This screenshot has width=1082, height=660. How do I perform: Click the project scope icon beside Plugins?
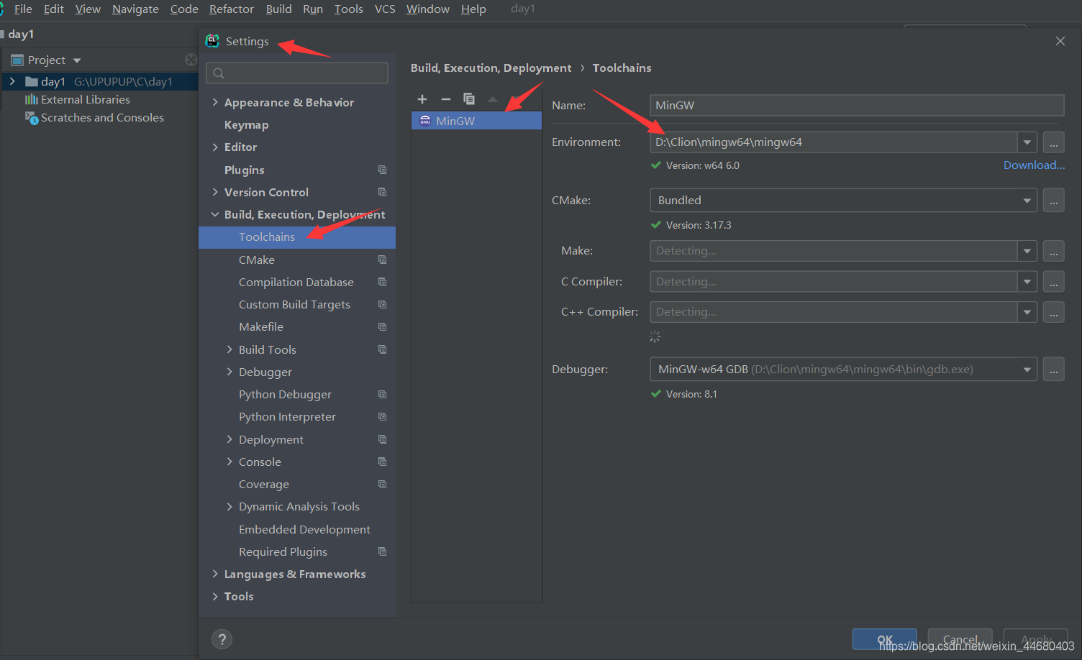(x=383, y=170)
